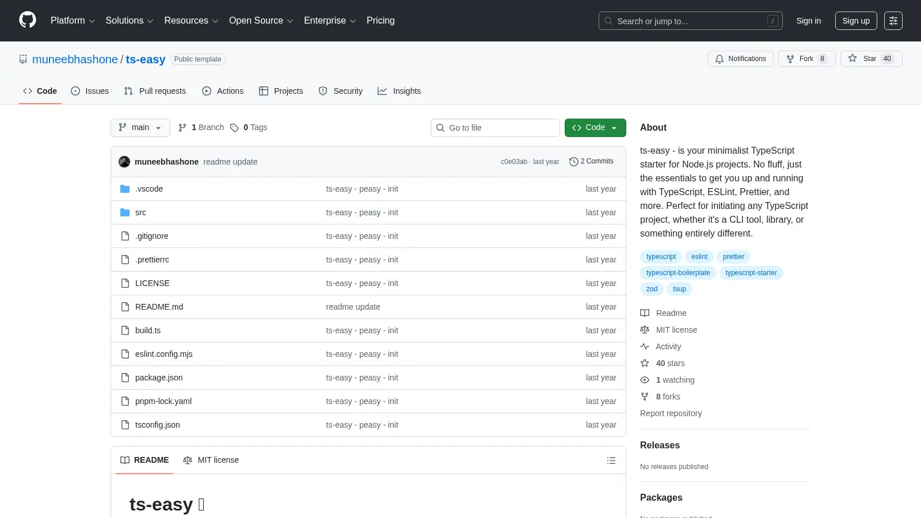
Task: Click the repository template icon beside owner name
Action: tap(23, 59)
